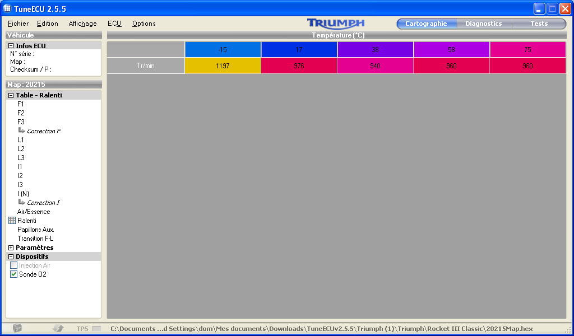Viewport: 574px width, 336px height.
Task: Select the L3 table
Action: pos(21,157)
